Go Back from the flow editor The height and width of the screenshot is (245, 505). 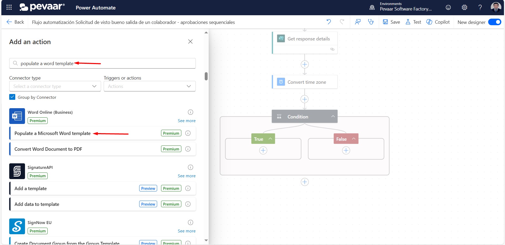pyautogui.click(x=15, y=22)
